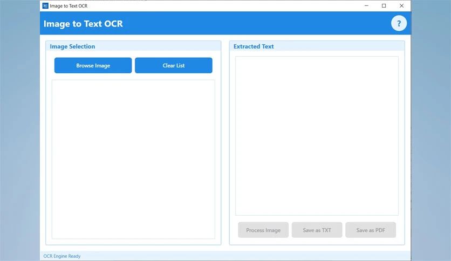Click inside the Extracted Text area

pyautogui.click(x=317, y=136)
